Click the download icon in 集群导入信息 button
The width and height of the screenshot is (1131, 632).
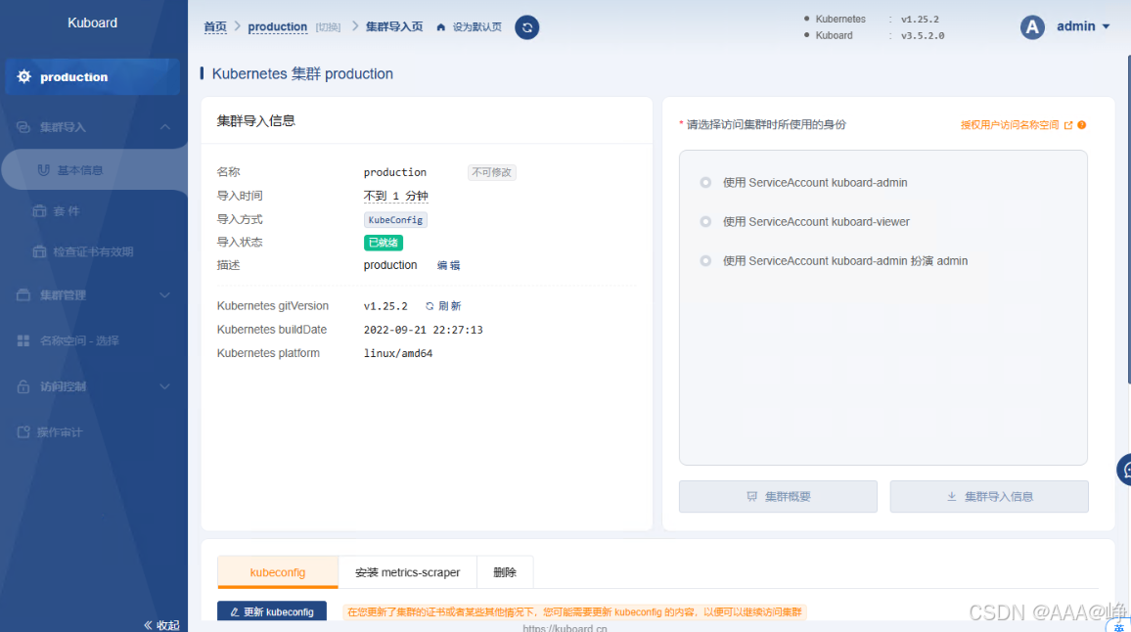(x=951, y=496)
